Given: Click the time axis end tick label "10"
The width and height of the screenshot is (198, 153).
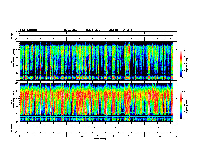Looking at the screenshot, I should pos(176,136).
